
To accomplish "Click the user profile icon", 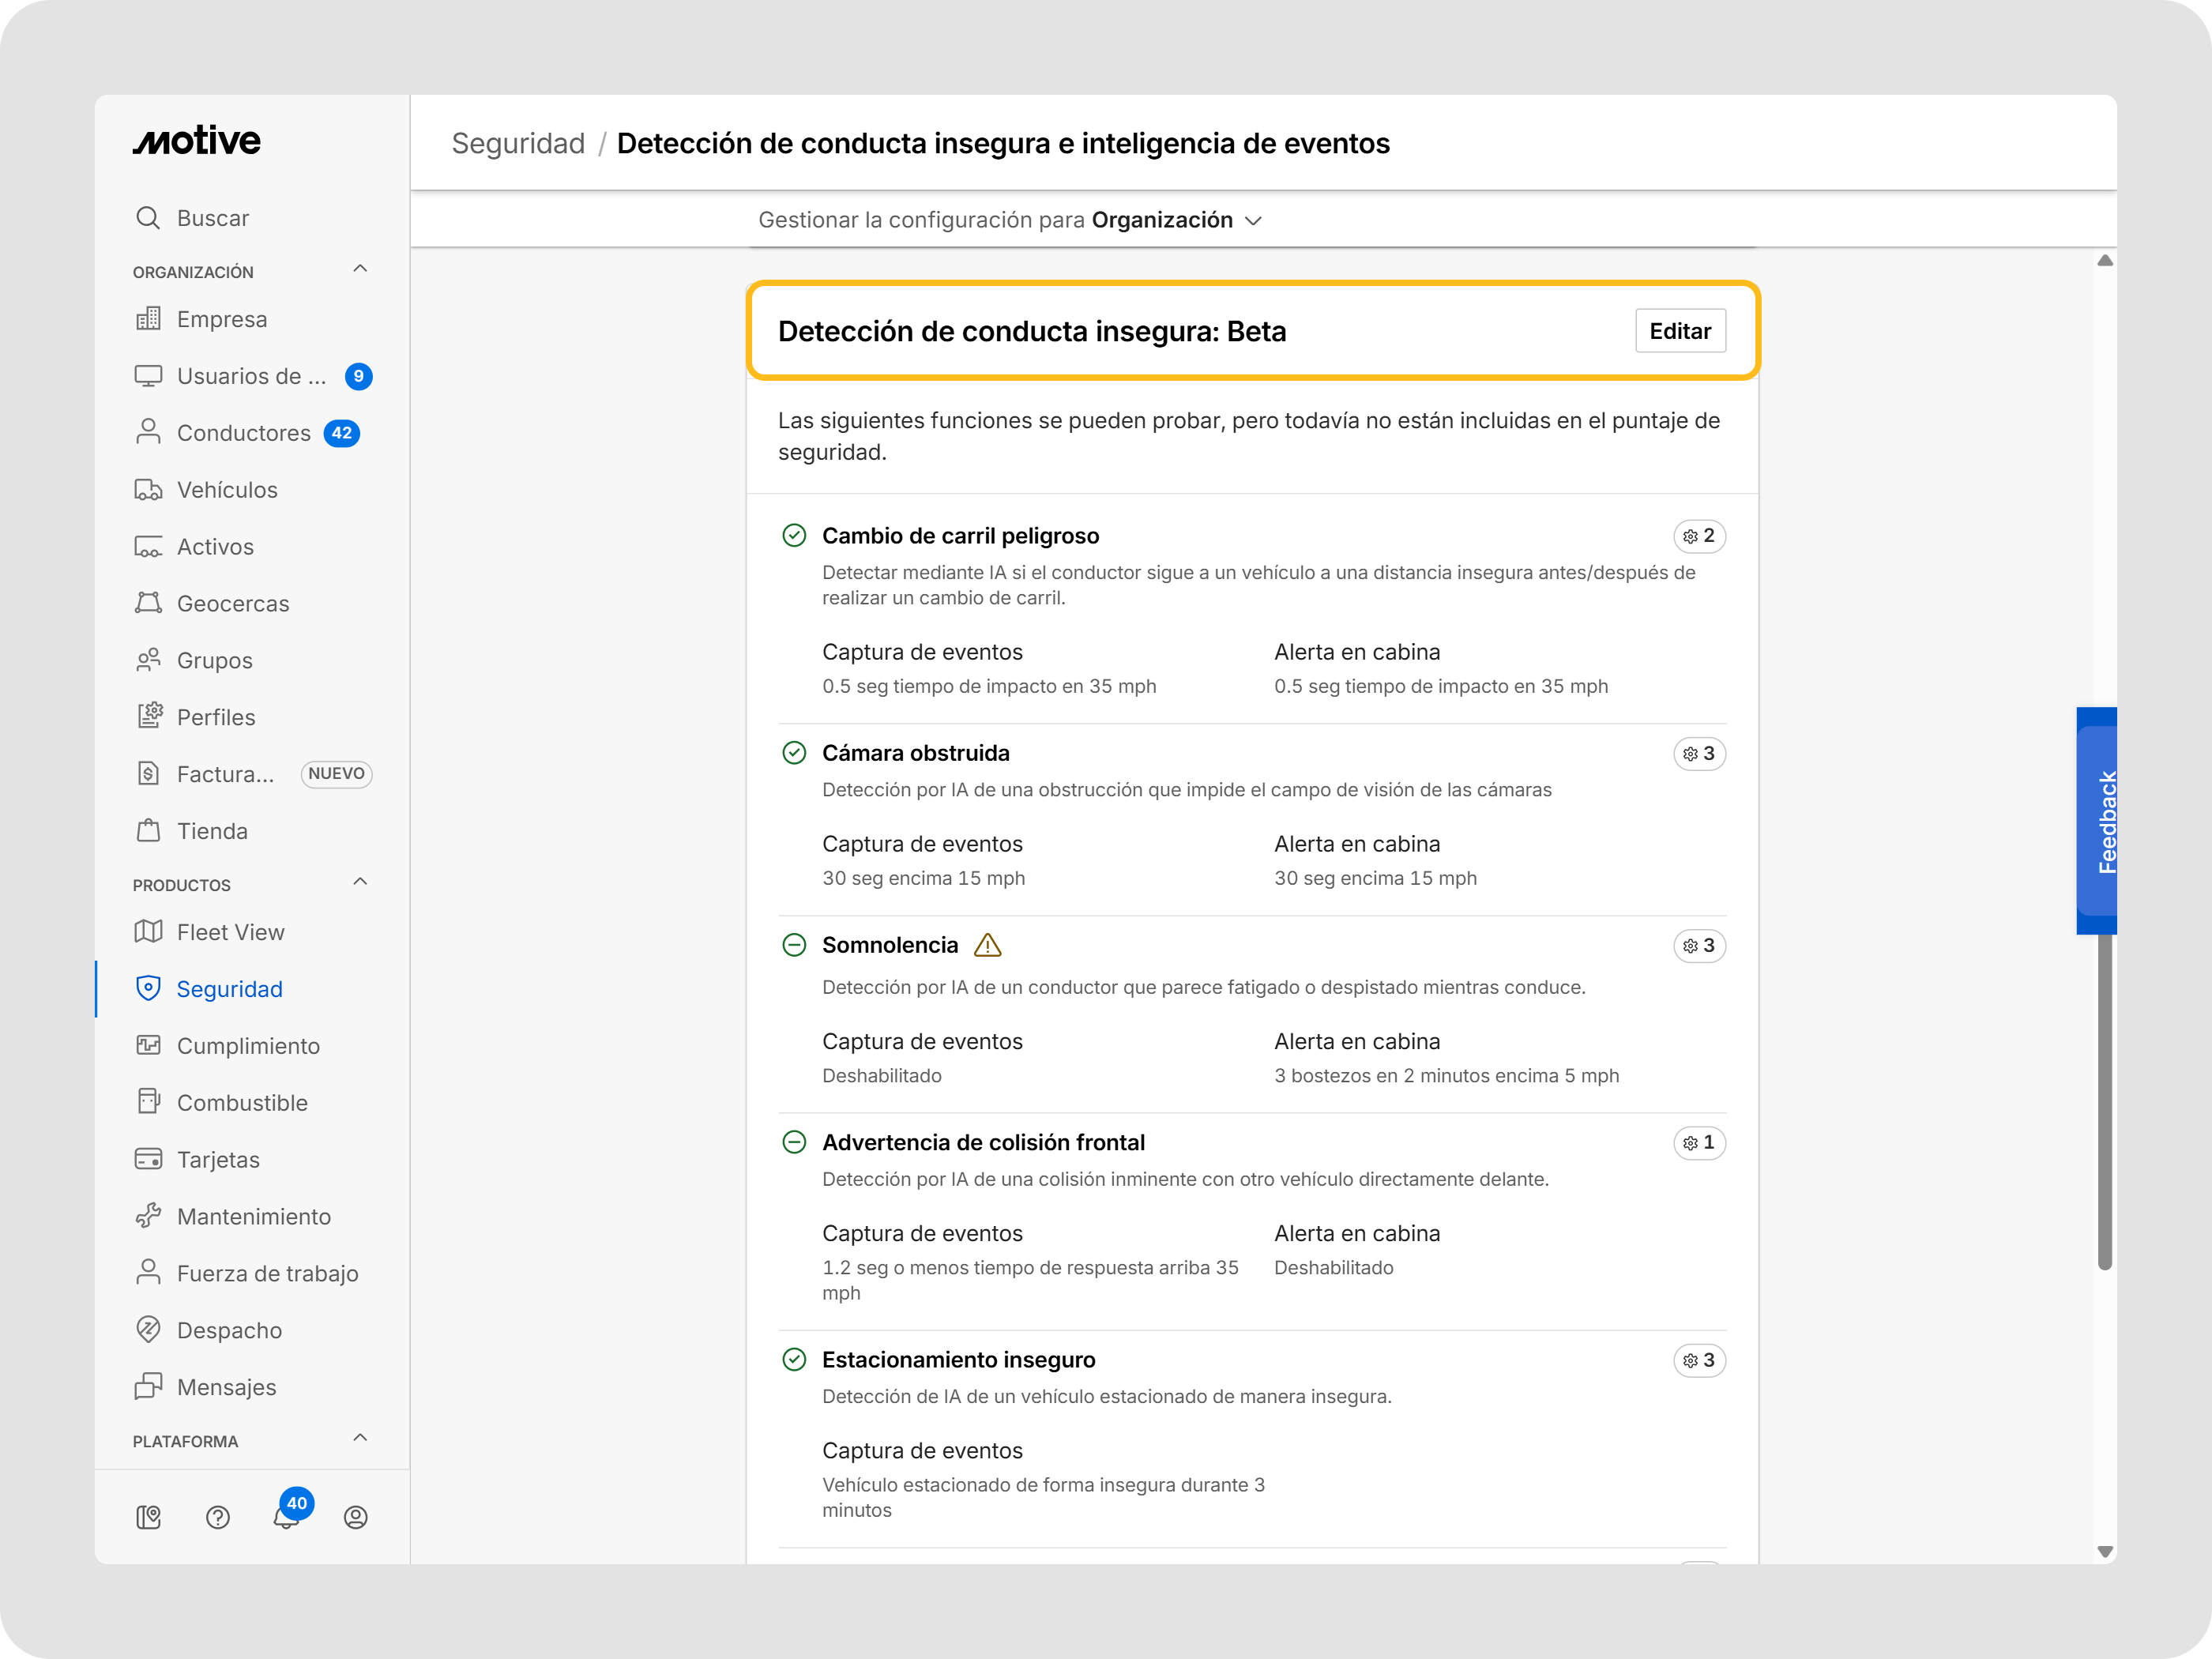I will coord(355,1517).
